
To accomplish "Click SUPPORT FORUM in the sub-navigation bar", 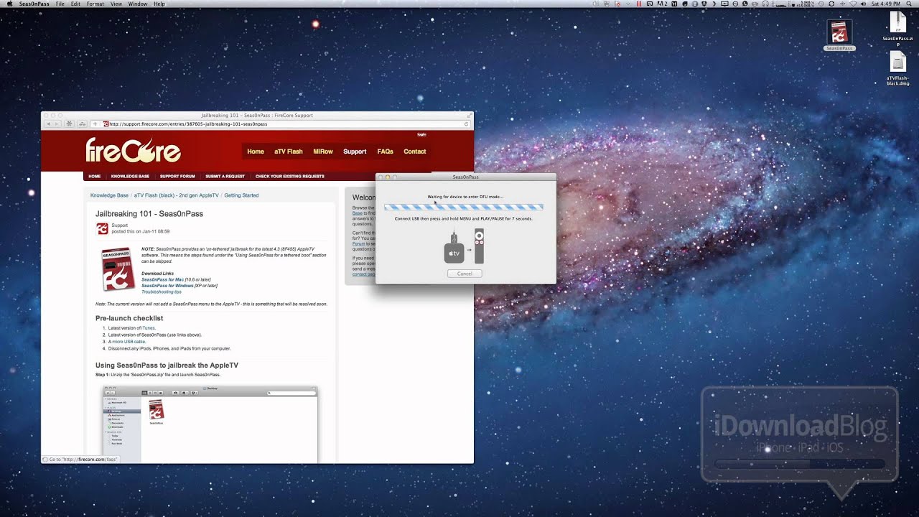I will point(177,176).
